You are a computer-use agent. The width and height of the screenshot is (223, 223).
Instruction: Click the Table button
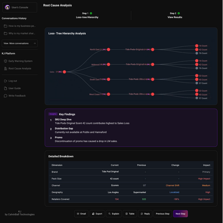point(130,214)
